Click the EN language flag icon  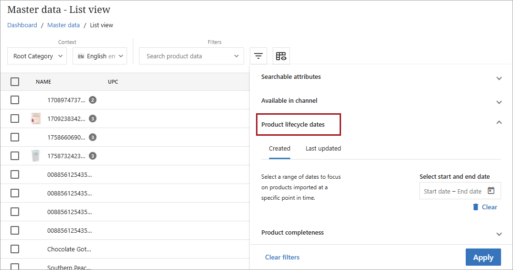pyautogui.click(x=81, y=56)
